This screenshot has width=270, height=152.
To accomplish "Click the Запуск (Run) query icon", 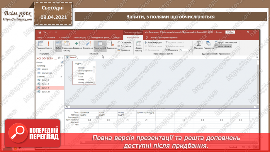I will pyautogui.click(x=48, y=45).
